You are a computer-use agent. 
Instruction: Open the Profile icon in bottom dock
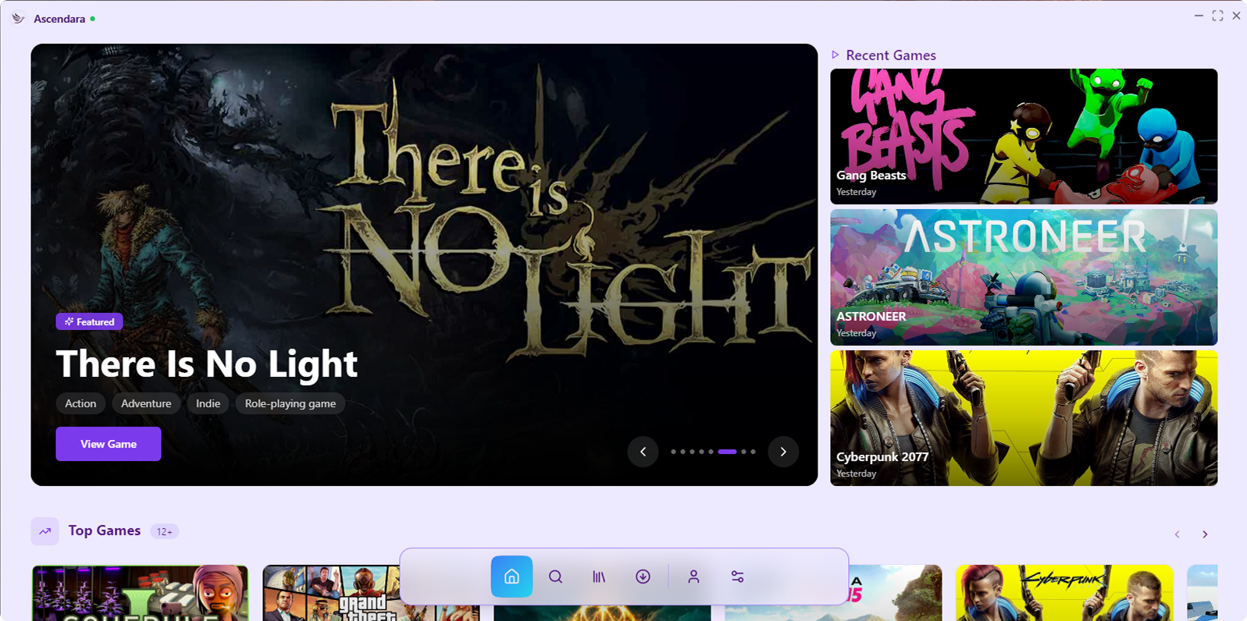click(x=693, y=577)
